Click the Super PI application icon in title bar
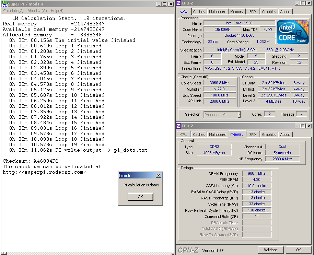 4,4
